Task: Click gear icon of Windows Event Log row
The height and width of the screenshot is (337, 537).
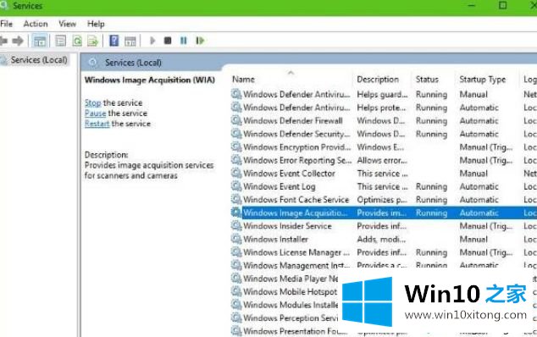Action: 236,186
